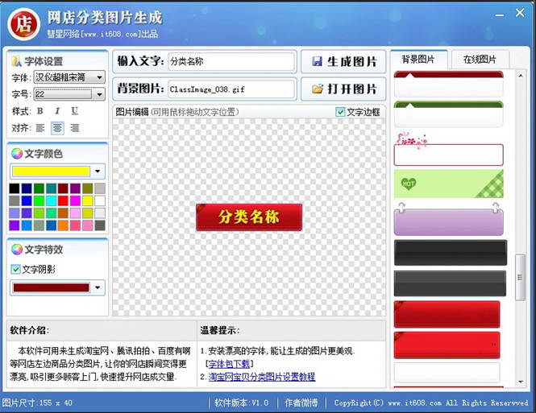536x413 pixels.
Task: Click the scroll down arrow of background list
Action: (x=520, y=382)
